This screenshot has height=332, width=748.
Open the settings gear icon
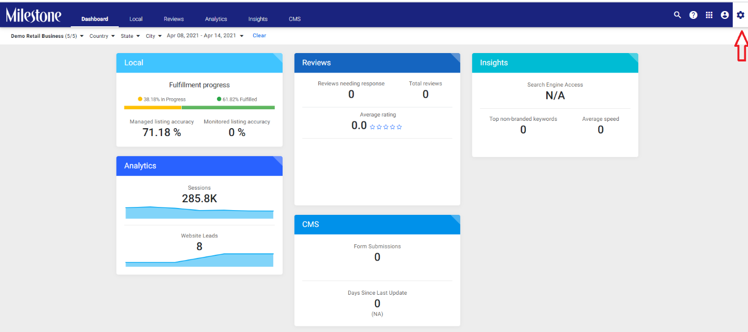point(741,15)
